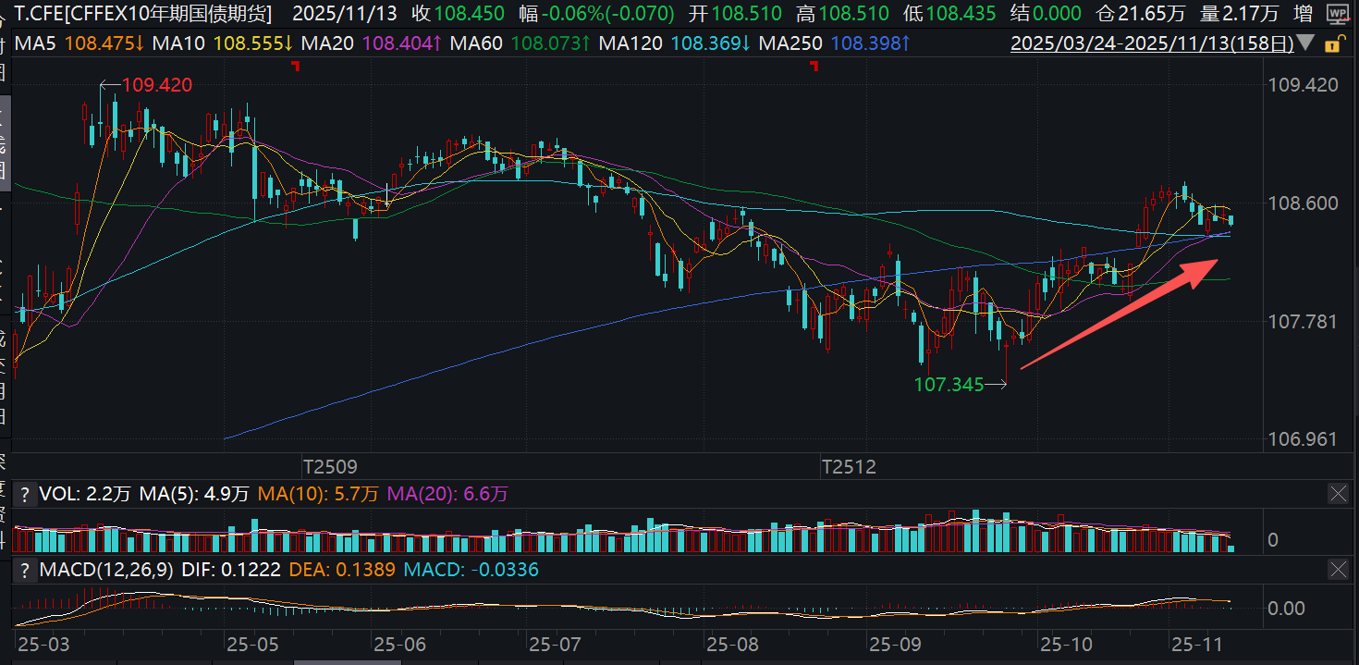Click the 收108.450 closing price value
The image size is (1359, 665).
459,14
